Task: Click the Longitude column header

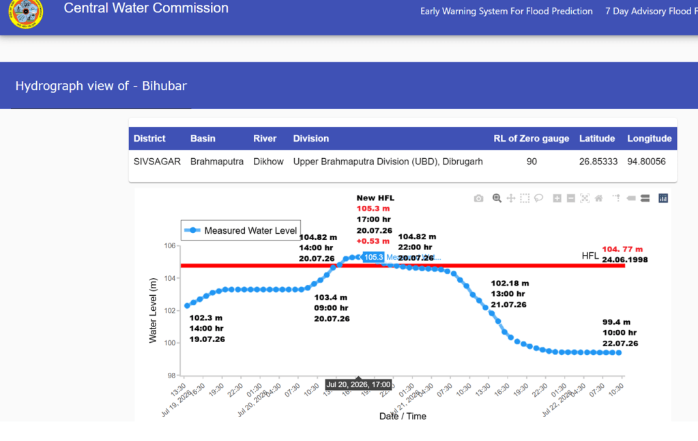Action: coord(650,138)
